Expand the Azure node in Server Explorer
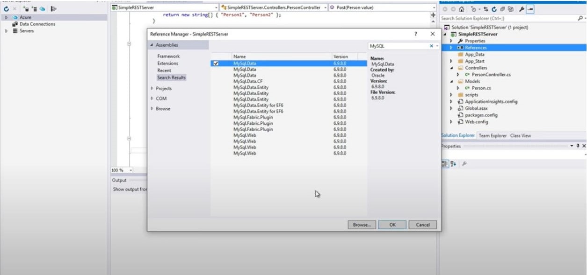This screenshot has width=587, height=275. [x=7, y=17]
